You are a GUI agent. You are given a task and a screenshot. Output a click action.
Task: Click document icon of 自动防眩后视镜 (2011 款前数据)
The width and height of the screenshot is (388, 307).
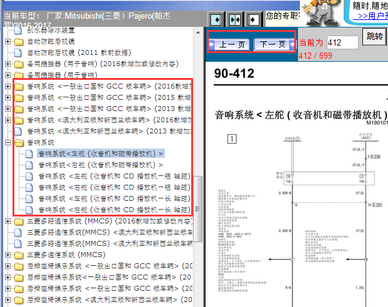coord(18,52)
